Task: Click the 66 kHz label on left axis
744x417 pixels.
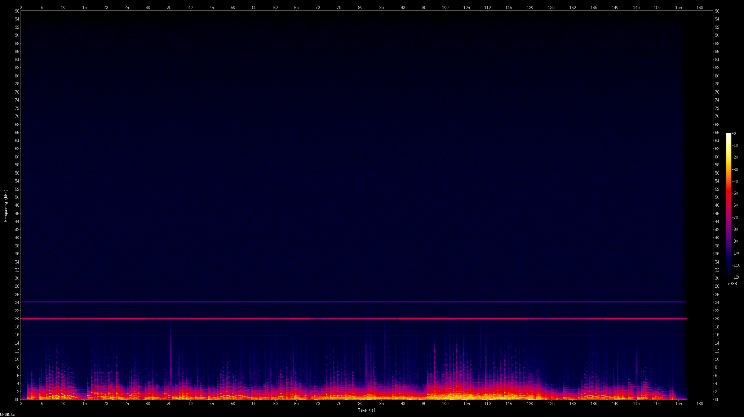Action: click(17, 133)
